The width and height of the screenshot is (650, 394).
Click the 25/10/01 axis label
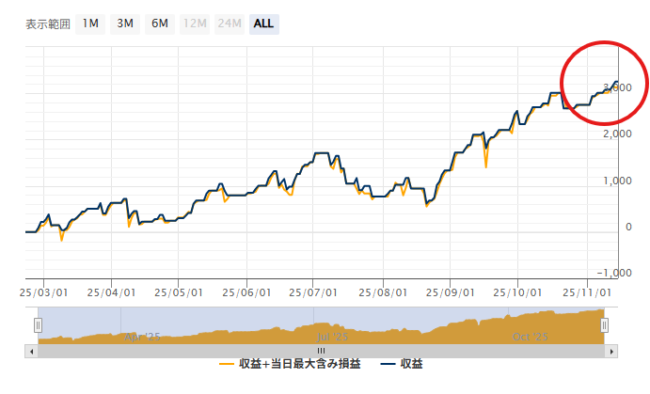(x=517, y=292)
